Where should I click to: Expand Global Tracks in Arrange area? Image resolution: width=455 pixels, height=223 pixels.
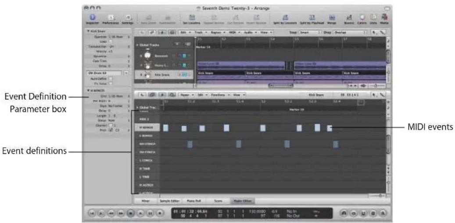(x=137, y=45)
